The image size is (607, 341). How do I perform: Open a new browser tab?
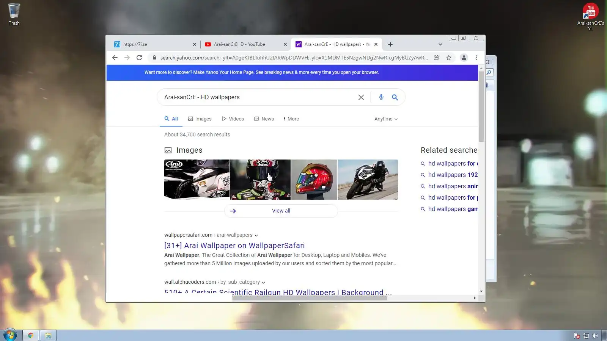pyautogui.click(x=390, y=44)
